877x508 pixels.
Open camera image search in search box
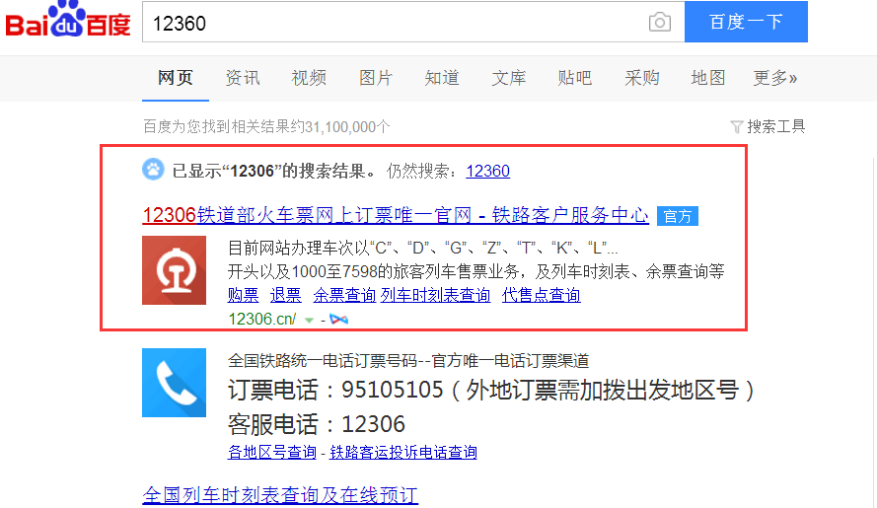659,23
